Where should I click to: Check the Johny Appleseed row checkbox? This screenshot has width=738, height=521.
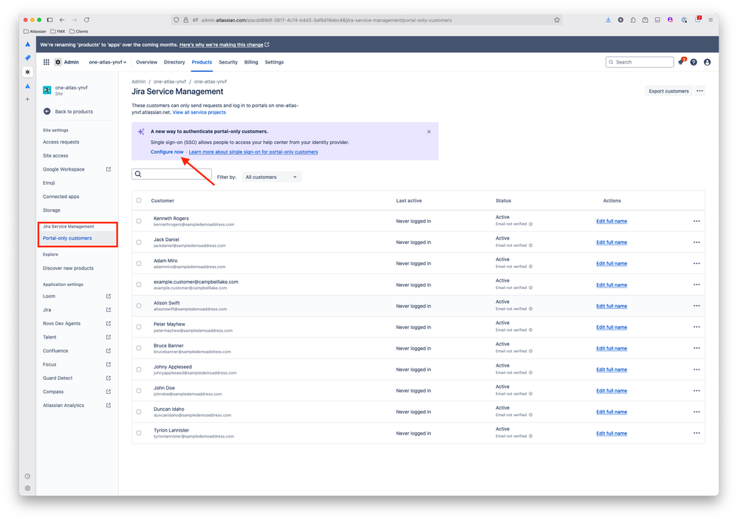139,370
